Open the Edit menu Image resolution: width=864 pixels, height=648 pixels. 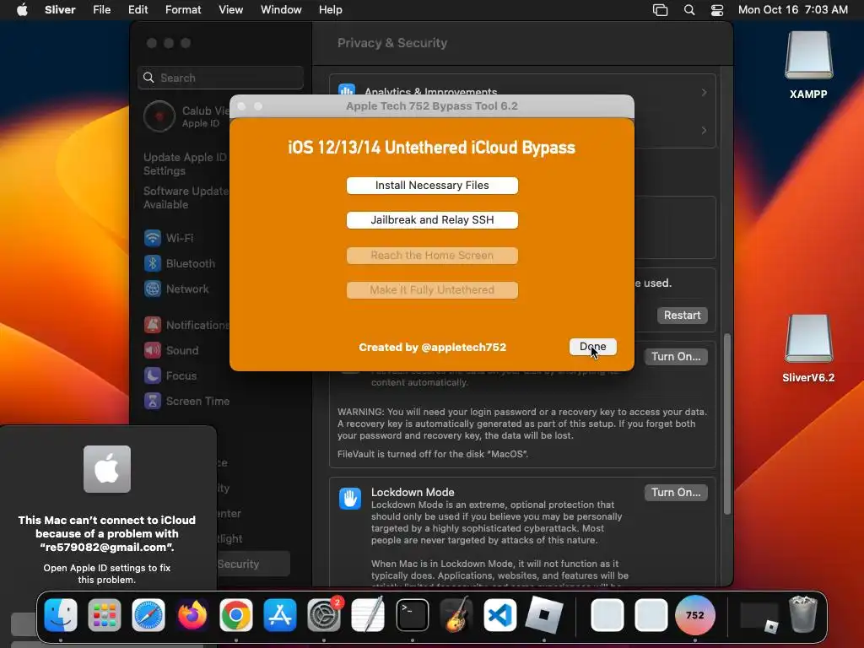pos(138,10)
